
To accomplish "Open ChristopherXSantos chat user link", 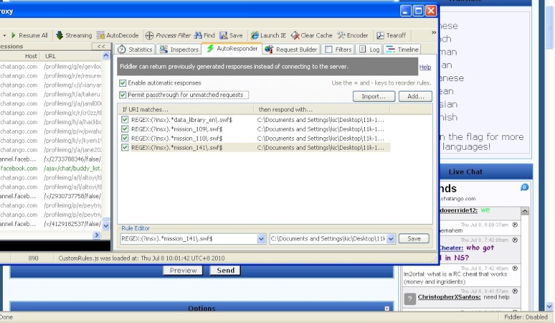I will (449, 297).
